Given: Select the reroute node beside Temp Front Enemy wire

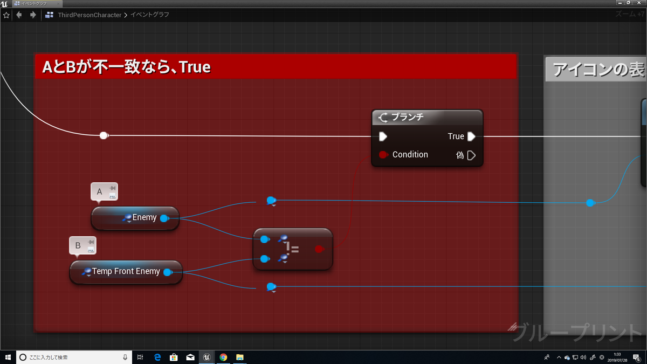Looking at the screenshot, I should click(271, 287).
